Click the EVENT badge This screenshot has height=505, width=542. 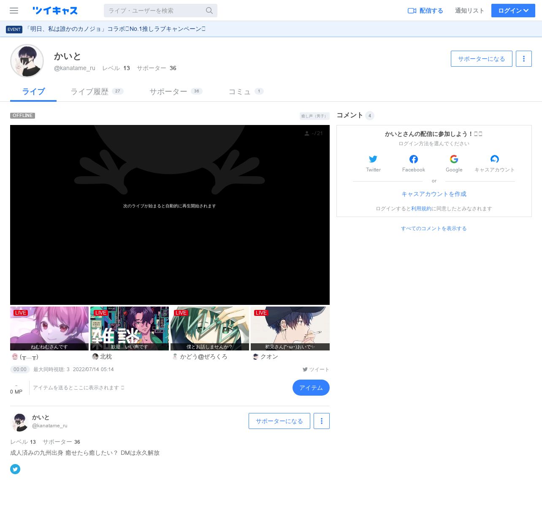point(14,29)
